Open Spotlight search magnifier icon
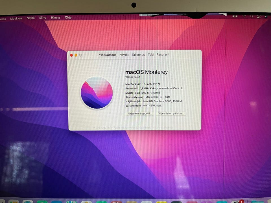The width and height of the screenshot is (271, 203). pos(252,16)
